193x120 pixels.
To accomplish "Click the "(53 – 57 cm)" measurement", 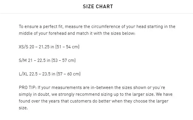I will tap(65, 60).
